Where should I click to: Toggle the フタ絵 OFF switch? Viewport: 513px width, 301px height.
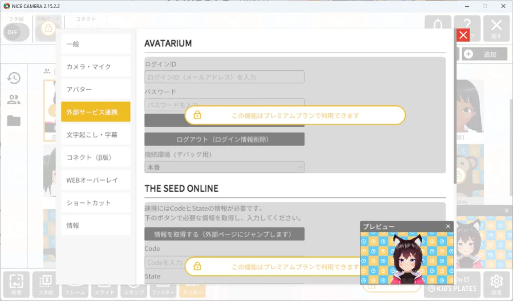[16, 32]
